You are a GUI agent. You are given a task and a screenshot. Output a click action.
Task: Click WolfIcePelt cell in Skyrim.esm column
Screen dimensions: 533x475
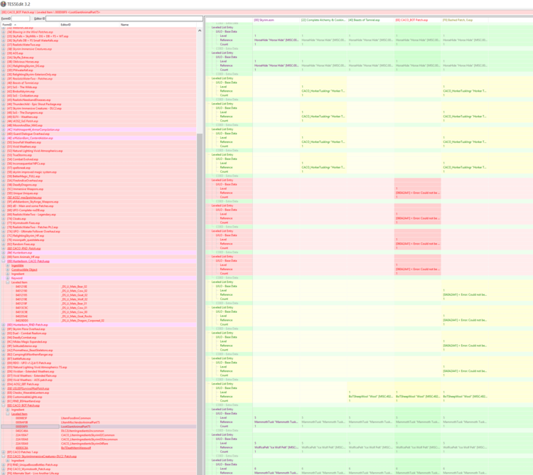click(276, 447)
